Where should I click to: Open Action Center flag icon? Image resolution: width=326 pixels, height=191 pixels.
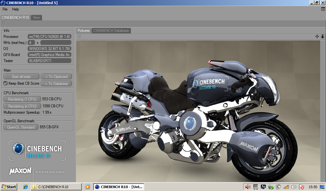(301, 187)
